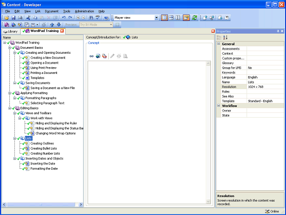Click the Check Out document icon
Screen dimensions: 286x215
click(220, 18)
